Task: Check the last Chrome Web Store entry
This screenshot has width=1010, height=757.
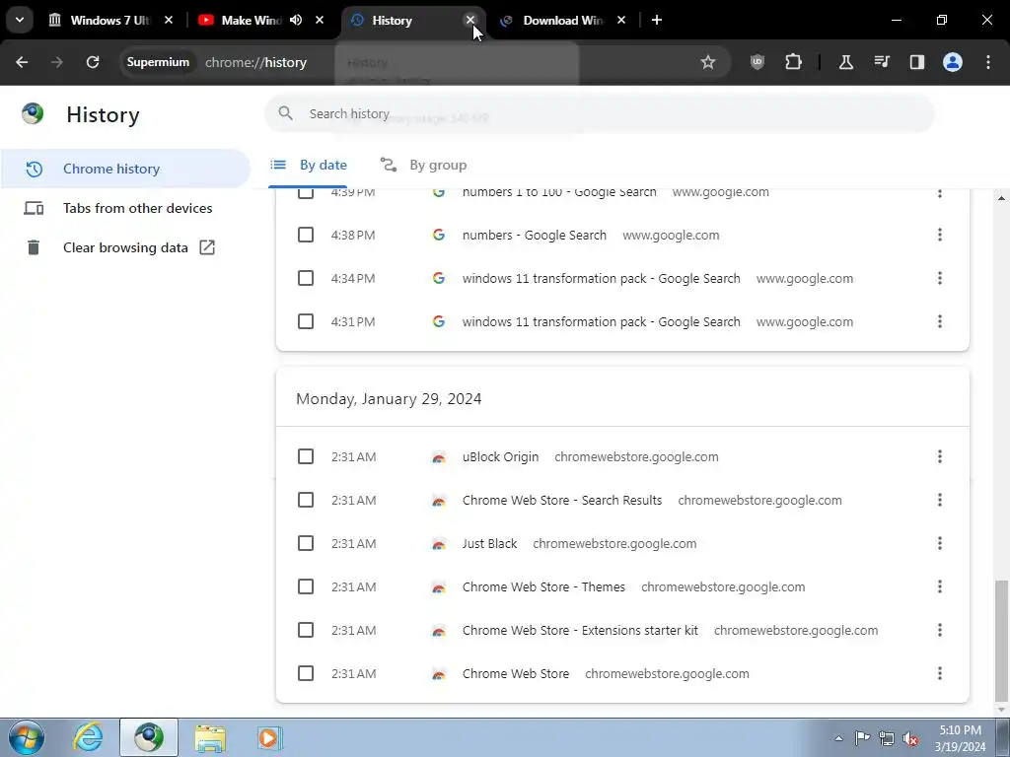Action: pyautogui.click(x=306, y=673)
